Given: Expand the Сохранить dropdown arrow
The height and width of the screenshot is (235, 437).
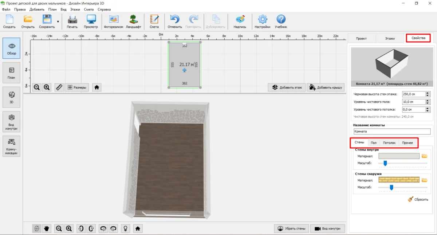Looking at the screenshot, I should 58,22.
